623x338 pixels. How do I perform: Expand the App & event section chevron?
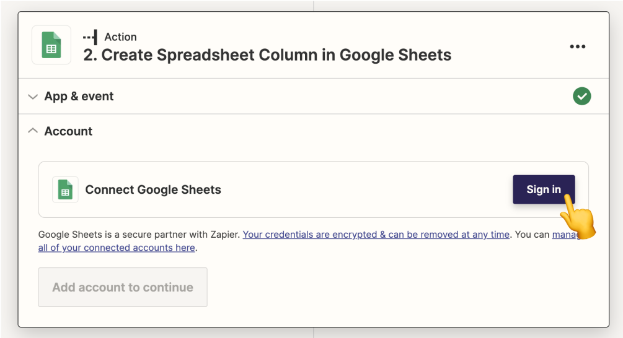click(x=33, y=97)
